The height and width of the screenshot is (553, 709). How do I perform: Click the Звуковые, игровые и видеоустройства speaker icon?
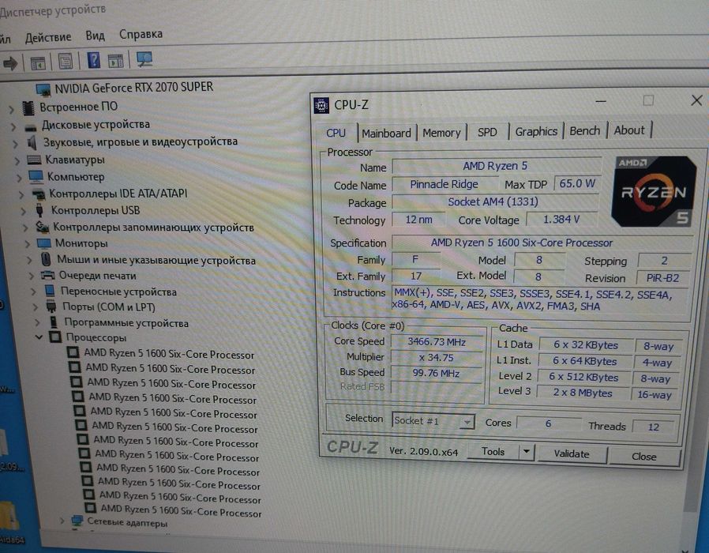[32, 143]
